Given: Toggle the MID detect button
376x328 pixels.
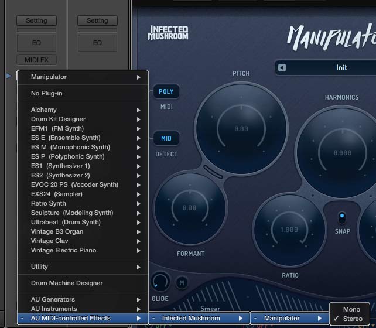Looking at the screenshot, I should click(166, 139).
